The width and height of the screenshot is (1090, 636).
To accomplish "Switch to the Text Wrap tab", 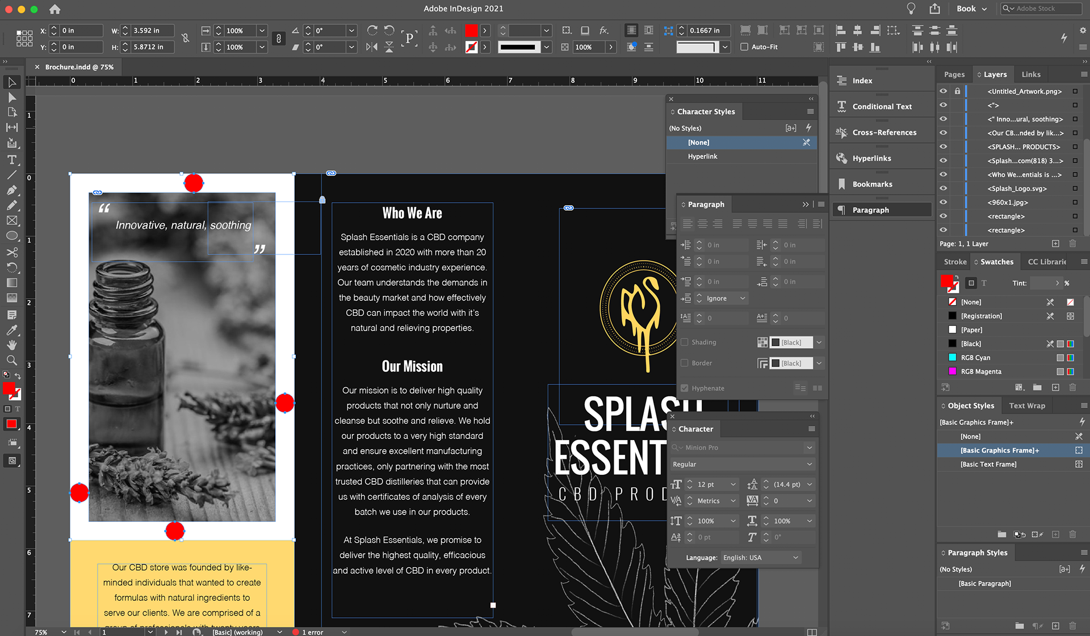I will click(x=1027, y=406).
